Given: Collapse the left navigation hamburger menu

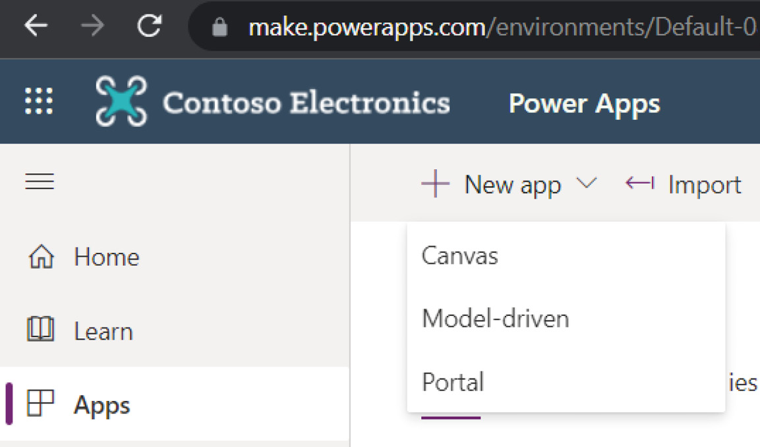Looking at the screenshot, I should click(x=40, y=182).
